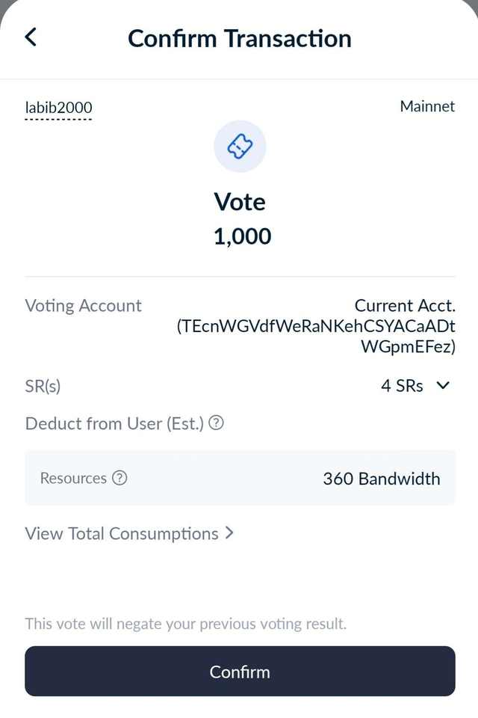478x718 pixels.
Task: Tap the Confirm Transaction title
Action: click(x=240, y=38)
